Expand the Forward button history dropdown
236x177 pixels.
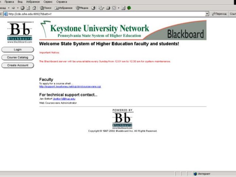coord(18,8)
